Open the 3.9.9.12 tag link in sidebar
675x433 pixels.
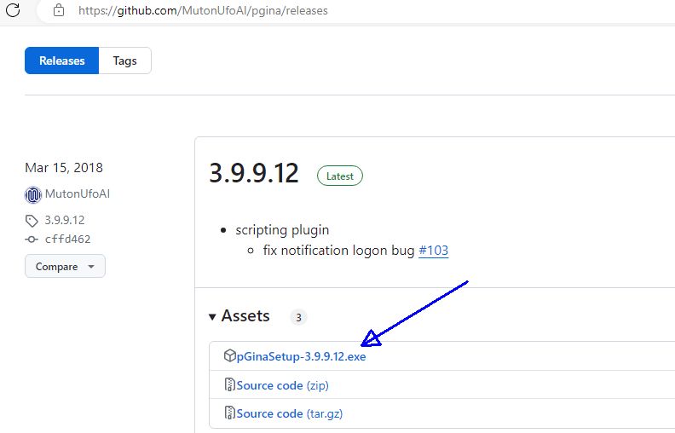pyautogui.click(x=65, y=220)
